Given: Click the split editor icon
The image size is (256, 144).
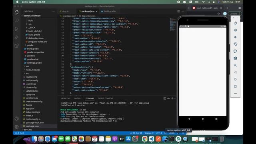Looking at the screenshot, I should click(x=179, y=11).
